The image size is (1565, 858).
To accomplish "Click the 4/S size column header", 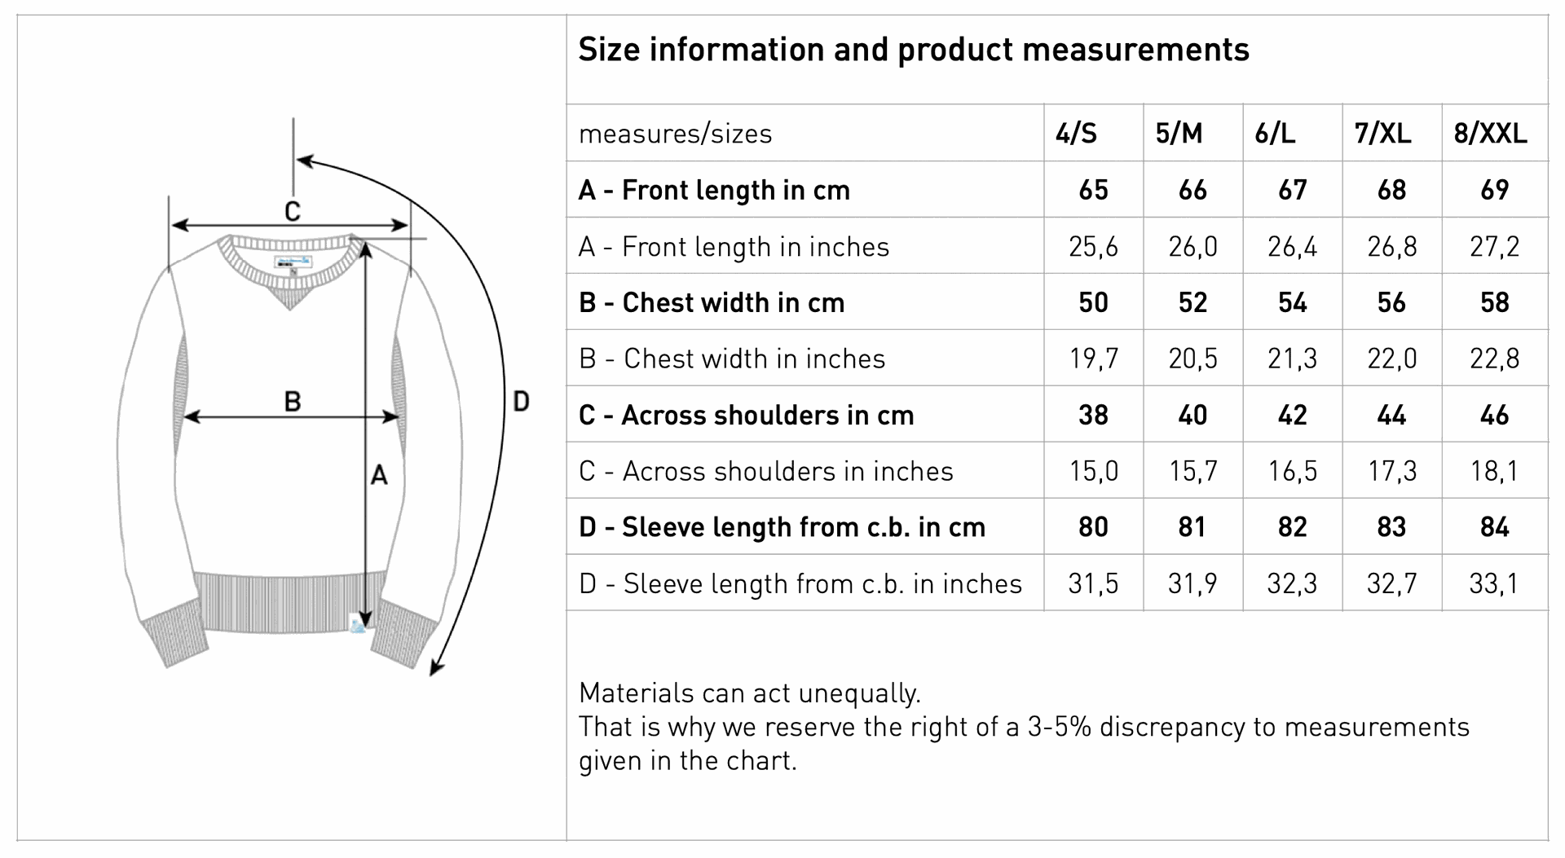I will (x=1076, y=133).
